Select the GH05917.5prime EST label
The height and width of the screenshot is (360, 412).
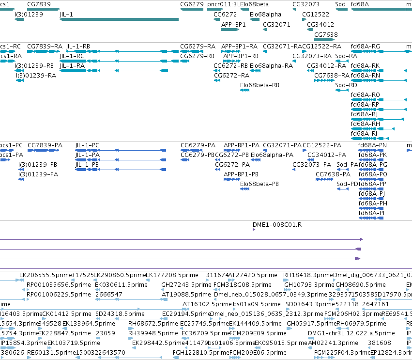(311, 324)
